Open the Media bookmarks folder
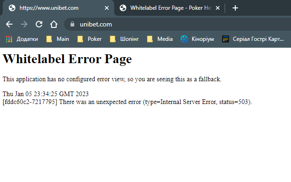The width and height of the screenshot is (291, 182). (160, 39)
